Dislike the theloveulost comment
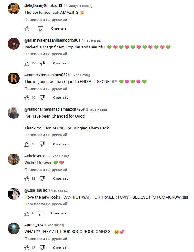The width and height of the screenshot is (194, 252). pyautogui.click(x=42, y=179)
